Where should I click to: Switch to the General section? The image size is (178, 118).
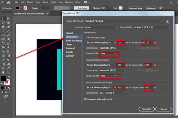69,33
